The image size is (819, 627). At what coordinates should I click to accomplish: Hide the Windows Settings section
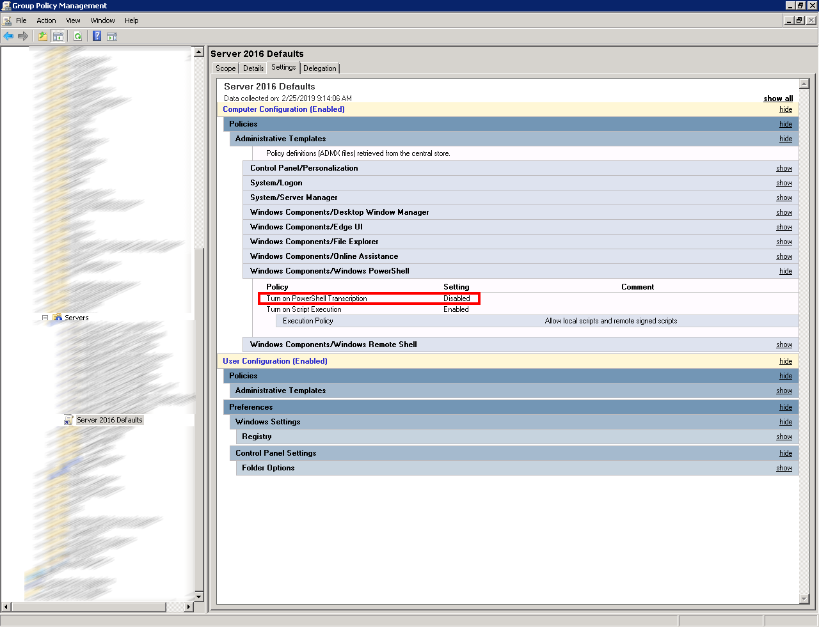(786, 422)
